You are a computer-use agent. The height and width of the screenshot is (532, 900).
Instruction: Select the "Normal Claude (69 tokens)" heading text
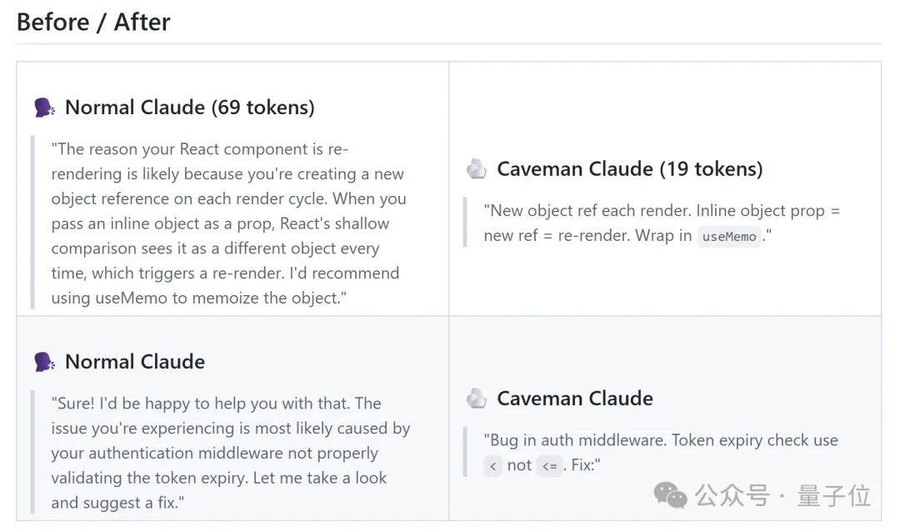tap(189, 108)
